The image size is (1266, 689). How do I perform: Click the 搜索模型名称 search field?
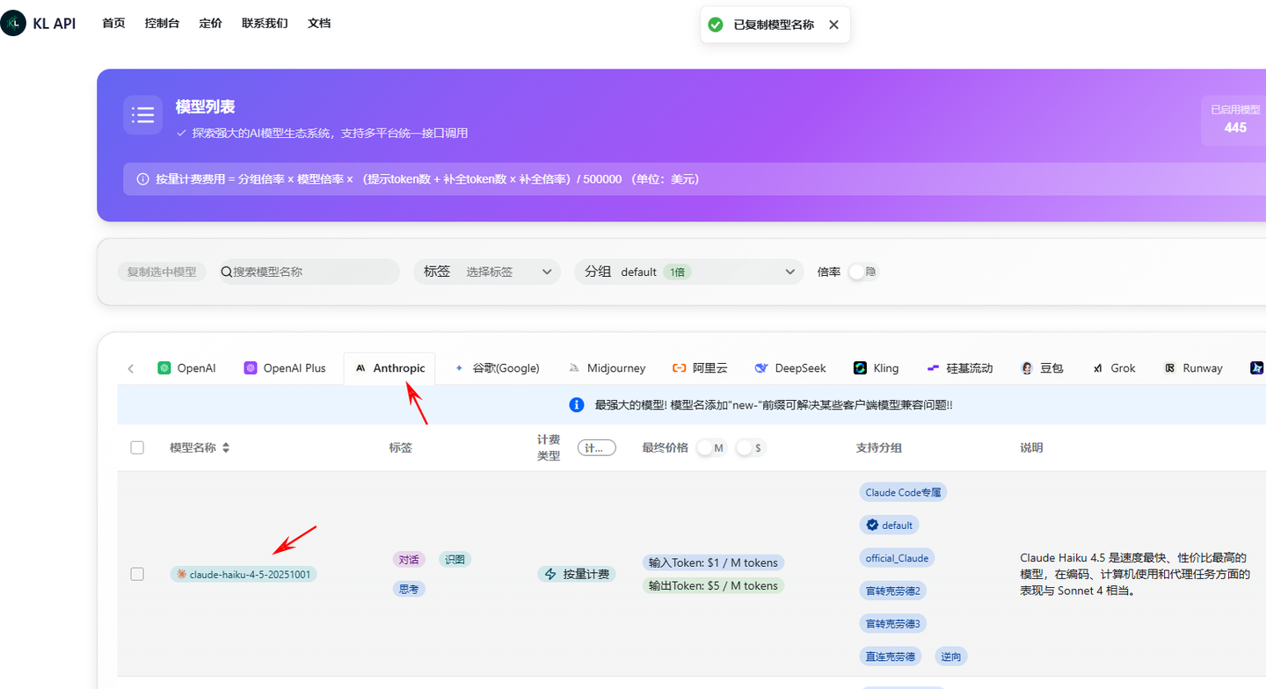(x=308, y=272)
